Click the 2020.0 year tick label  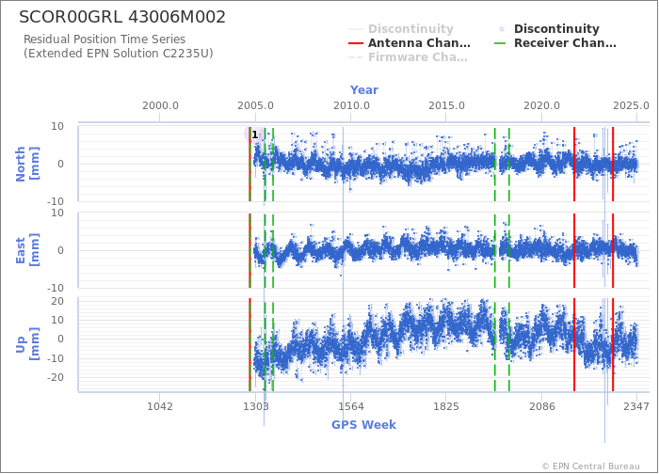point(541,105)
